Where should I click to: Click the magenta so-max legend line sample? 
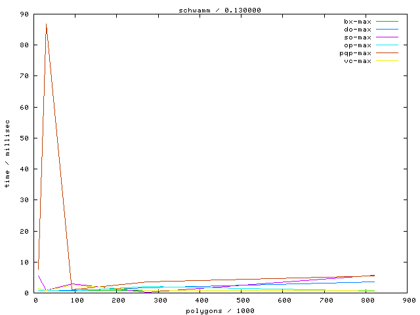[x=387, y=37]
